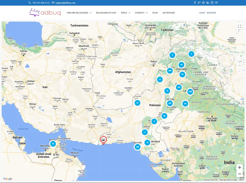The image size is (246, 183).
Task: Open the Instagram social icon
Action: click(212, 3)
